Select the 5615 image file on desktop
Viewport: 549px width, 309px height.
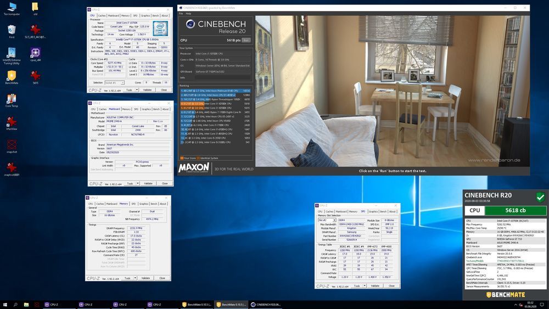click(x=35, y=77)
